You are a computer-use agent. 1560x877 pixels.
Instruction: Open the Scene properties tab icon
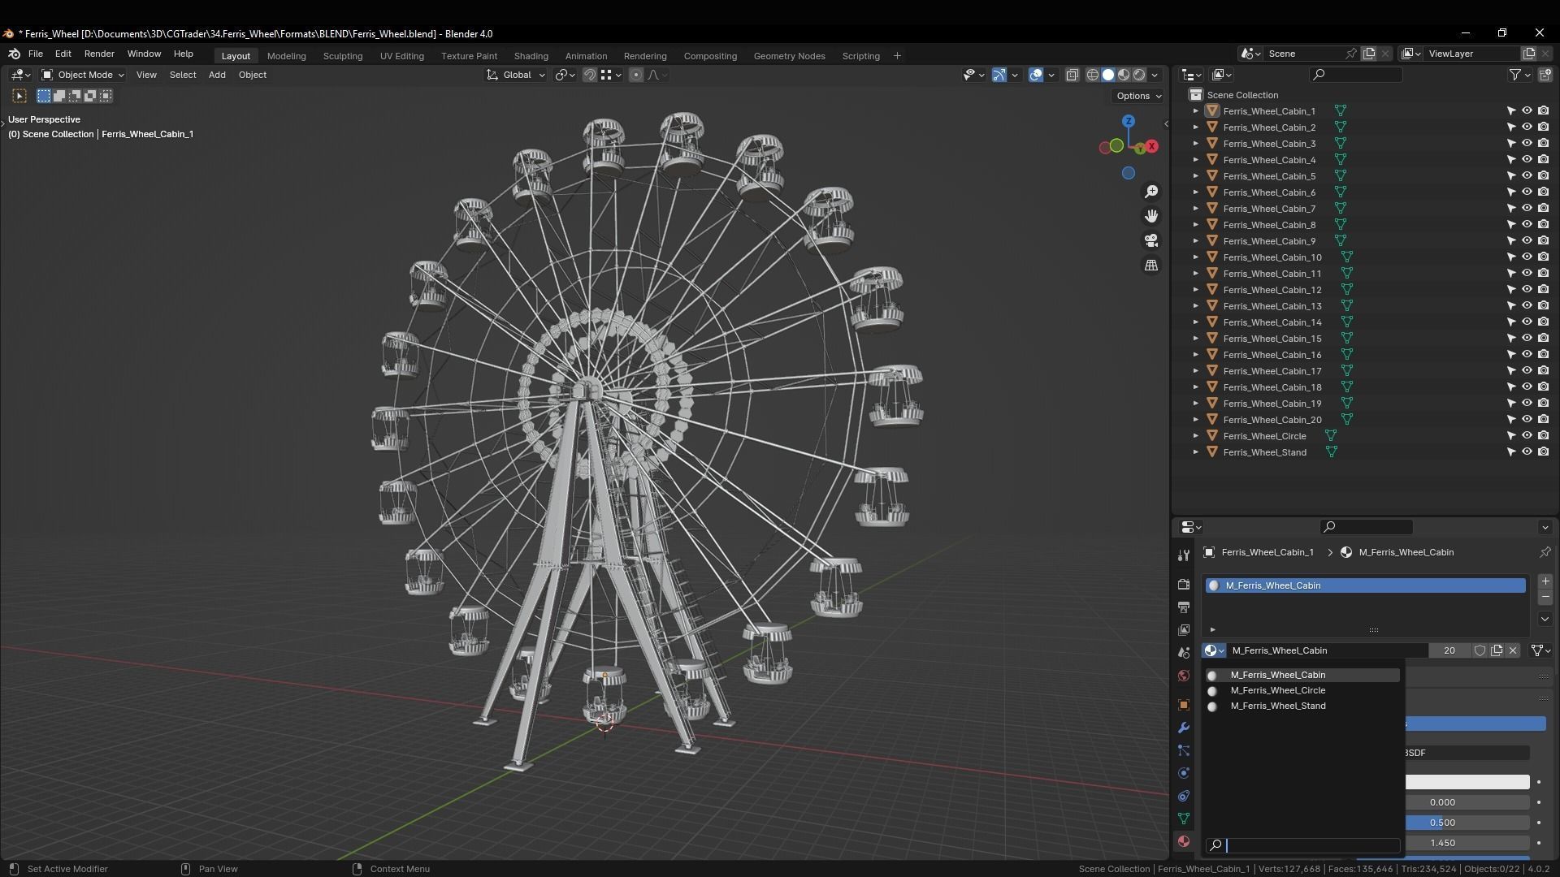click(x=1184, y=653)
